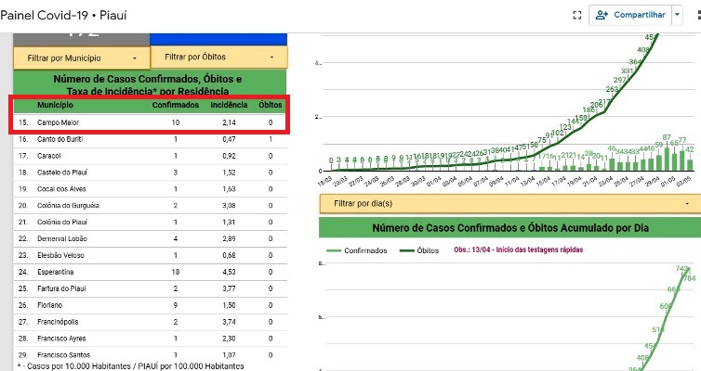Select the Demerval Lobão row
The height and width of the screenshot is (371, 701).
(151, 238)
